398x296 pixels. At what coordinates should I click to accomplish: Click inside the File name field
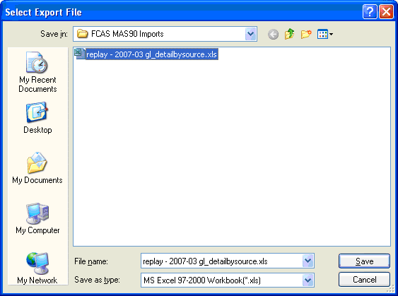coord(221,261)
